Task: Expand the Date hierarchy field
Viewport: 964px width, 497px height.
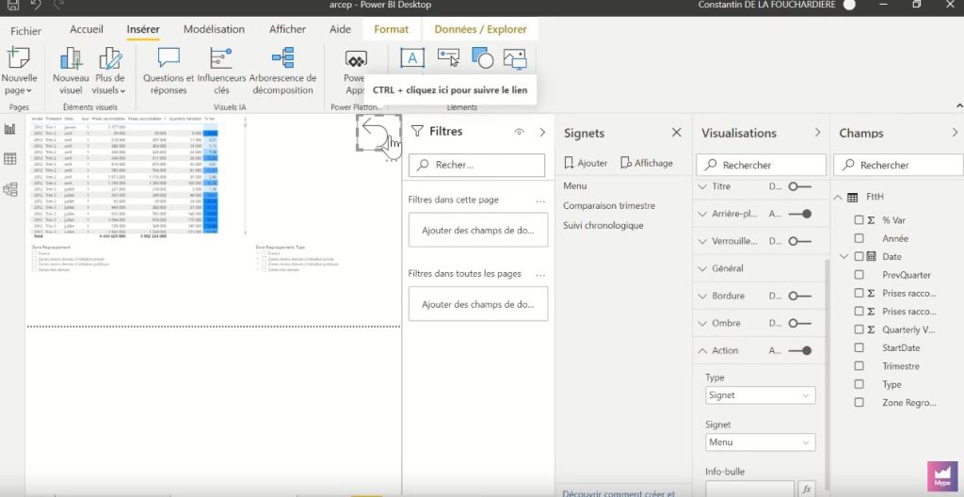Action: 844,256
